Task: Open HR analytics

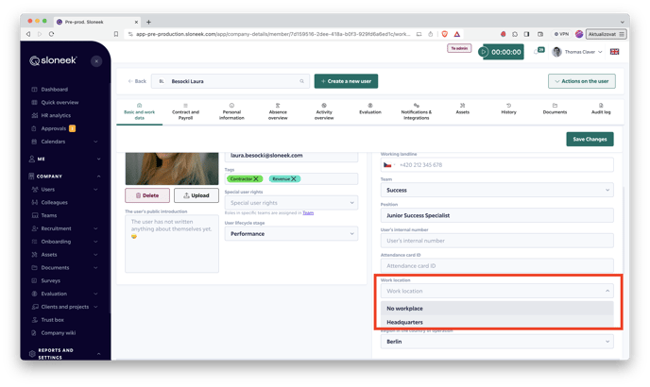Action: point(56,115)
